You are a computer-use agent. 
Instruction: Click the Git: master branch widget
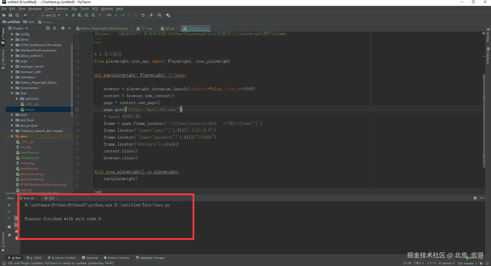coord(467,263)
